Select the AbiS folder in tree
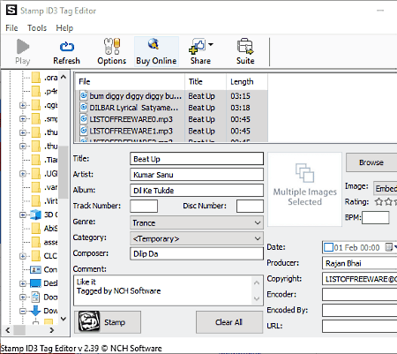This screenshot has height=354, width=397. [x=44, y=229]
